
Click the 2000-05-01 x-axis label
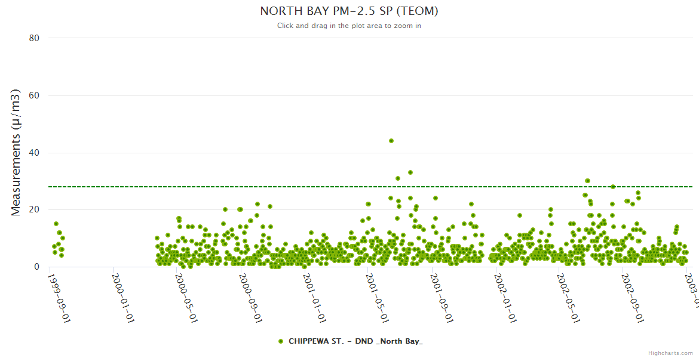[186, 290]
